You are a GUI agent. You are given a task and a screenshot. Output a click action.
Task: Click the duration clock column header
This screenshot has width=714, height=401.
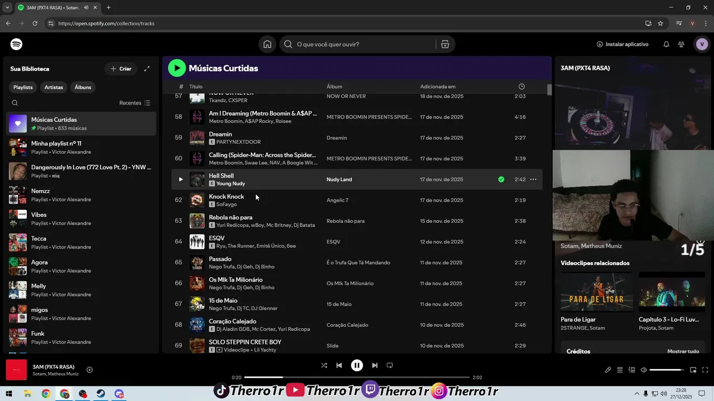pos(522,86)
